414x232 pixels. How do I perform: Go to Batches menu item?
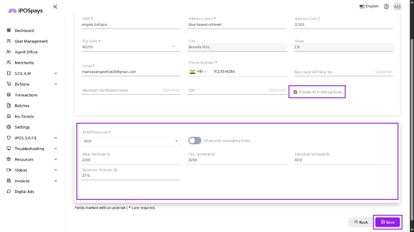click(22, 106)
